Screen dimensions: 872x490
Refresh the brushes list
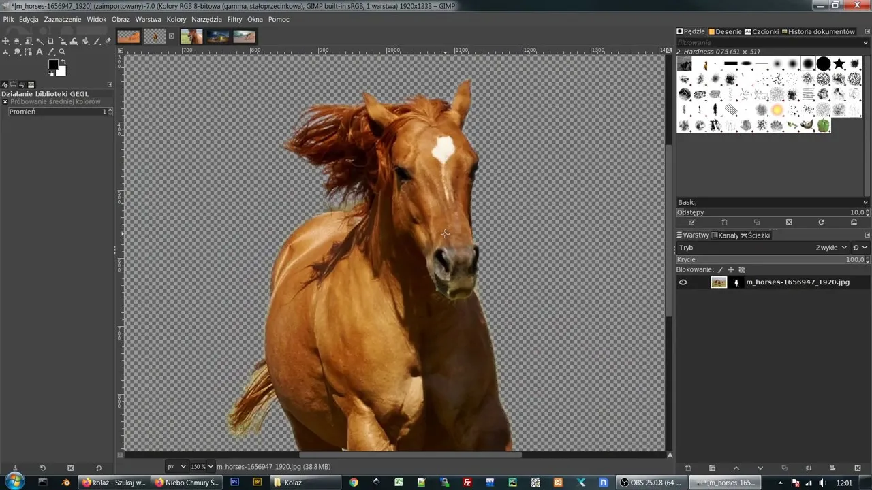pos(821,222)
